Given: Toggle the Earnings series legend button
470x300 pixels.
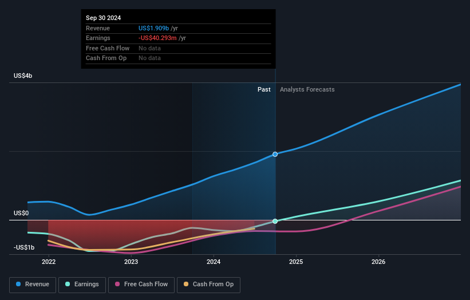Looking at the screenshot, I should tap(81, 284).
